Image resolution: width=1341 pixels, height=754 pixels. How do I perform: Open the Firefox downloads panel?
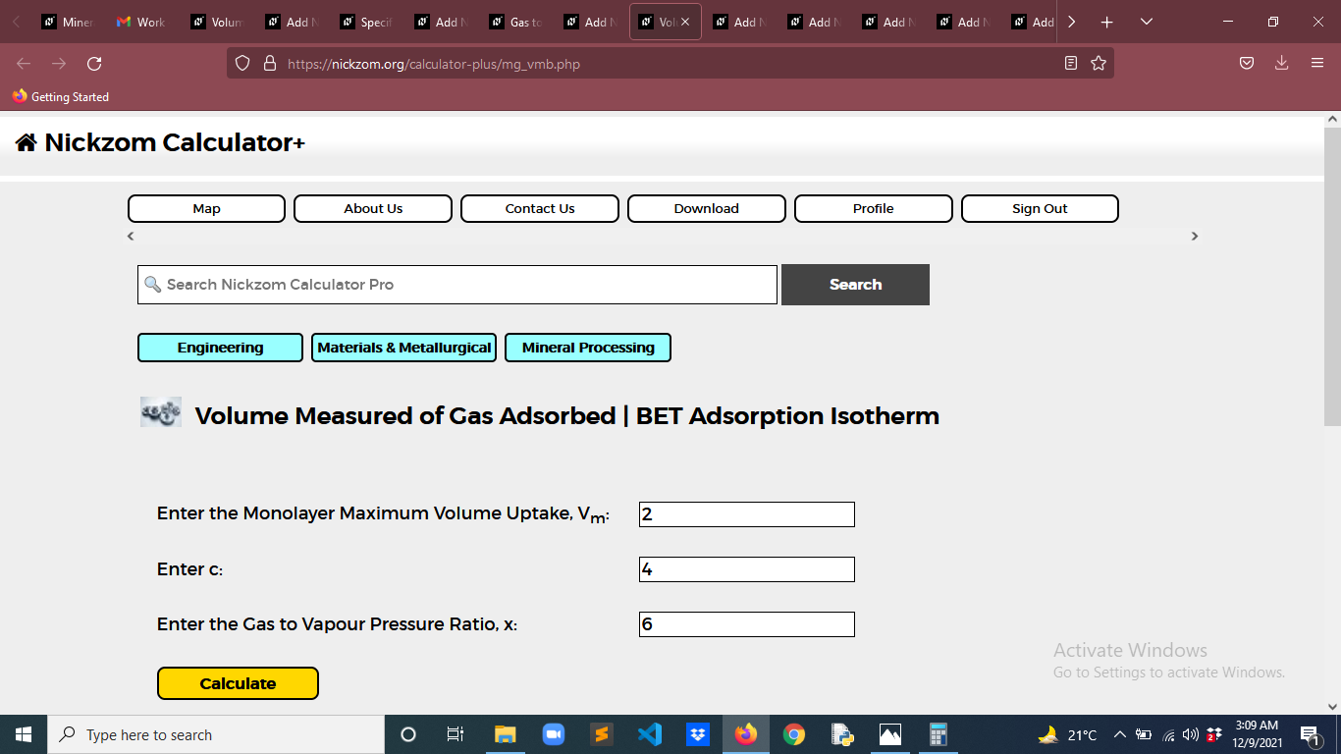click(x=1281, y=64)
